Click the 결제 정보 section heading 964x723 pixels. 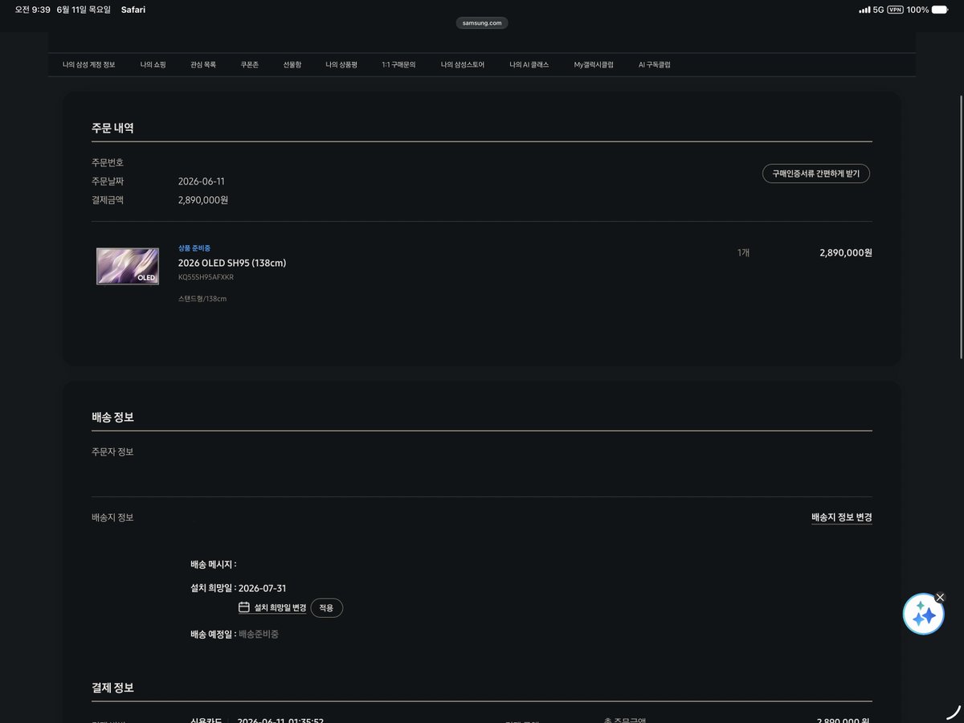[112, 688]
